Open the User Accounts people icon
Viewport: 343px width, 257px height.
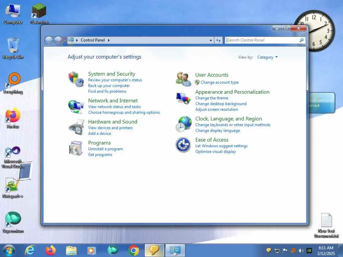(x=183, y=79)
